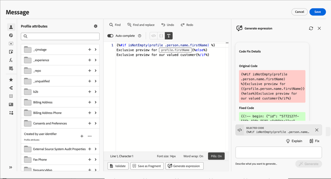Open the bottom workflow icon in the sidebar

pos(11,113)
